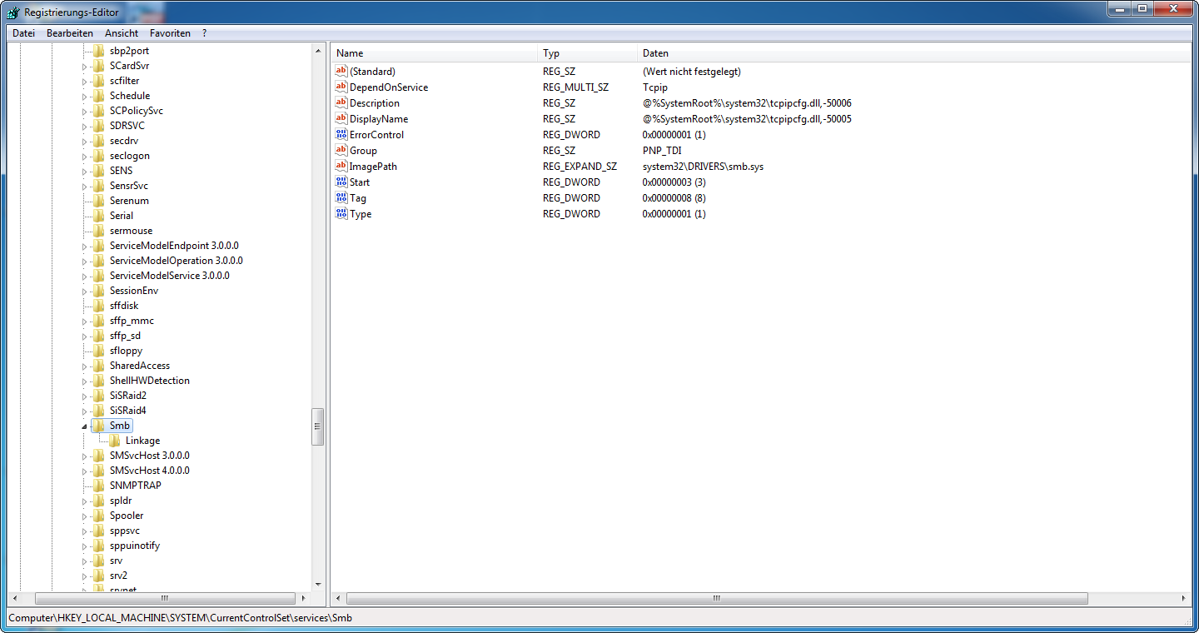Expand the sffp_mmc tree node
1199x633 pixels.
(x=84, y=321)
